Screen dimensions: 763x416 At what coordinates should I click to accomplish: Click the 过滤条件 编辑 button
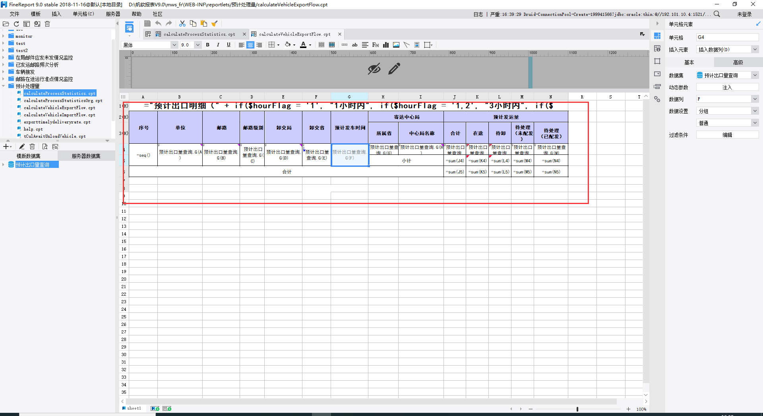pyautogui.click(x=727, y=135)
